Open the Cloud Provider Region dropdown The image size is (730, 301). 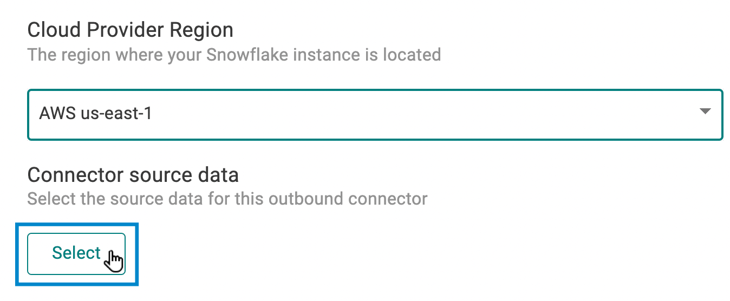pos(375,114)
